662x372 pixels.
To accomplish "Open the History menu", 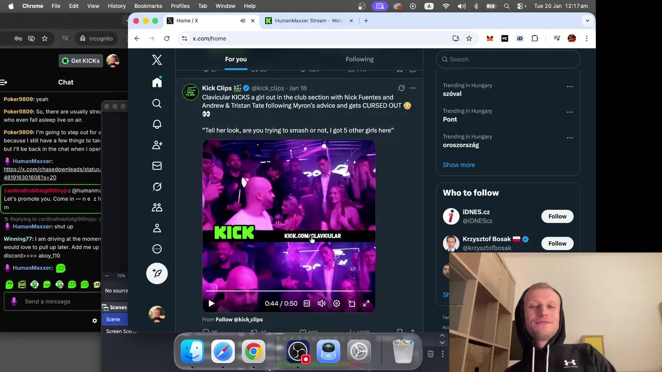I will [x=116, y=6].
